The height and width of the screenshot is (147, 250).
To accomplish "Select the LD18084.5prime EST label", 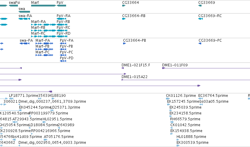I will point(43,125).
